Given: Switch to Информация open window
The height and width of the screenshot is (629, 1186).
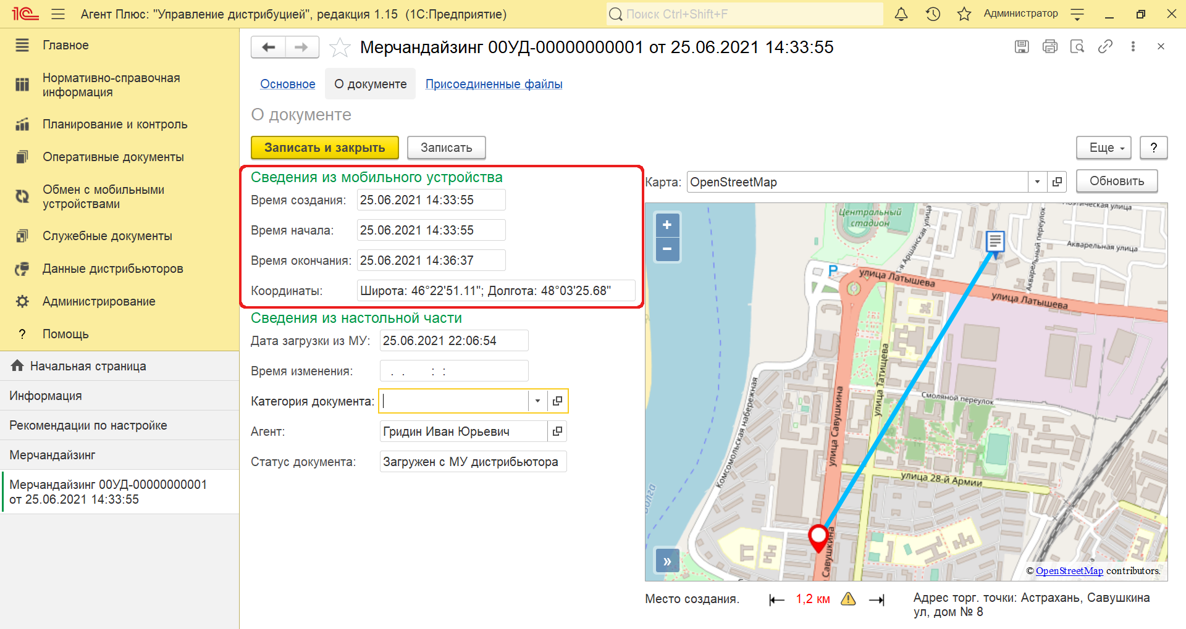Looking at the screenshot, I should tap(119, 396).
